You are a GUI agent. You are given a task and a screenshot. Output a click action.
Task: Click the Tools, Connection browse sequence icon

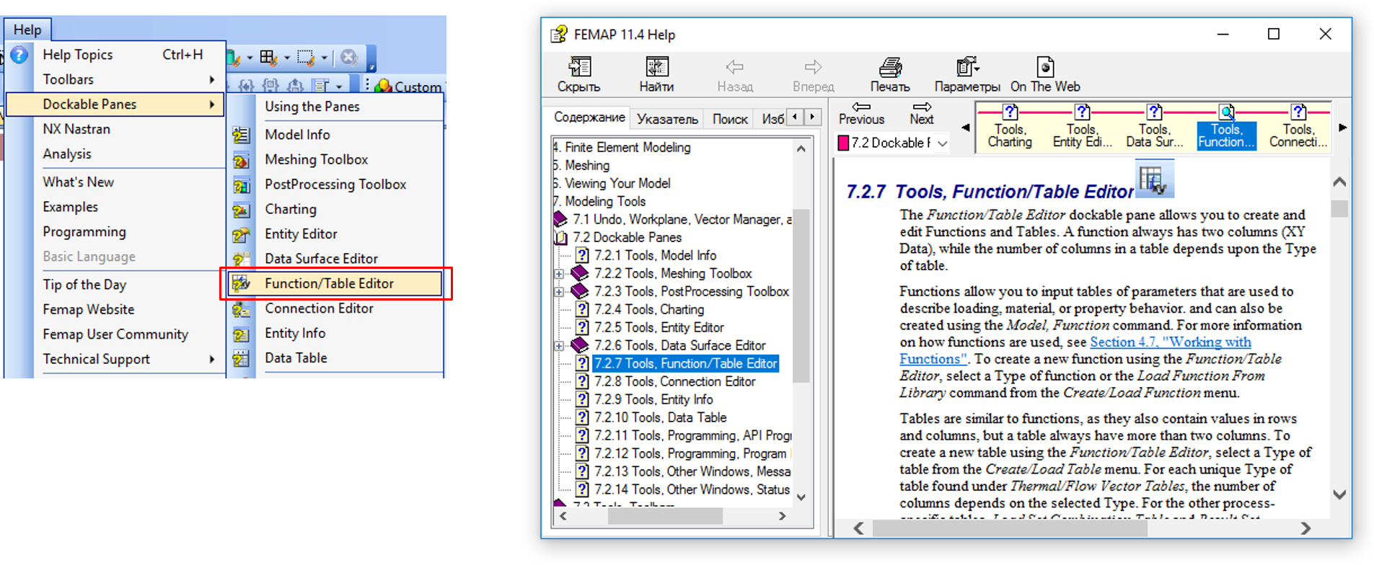click(1298, 112)
